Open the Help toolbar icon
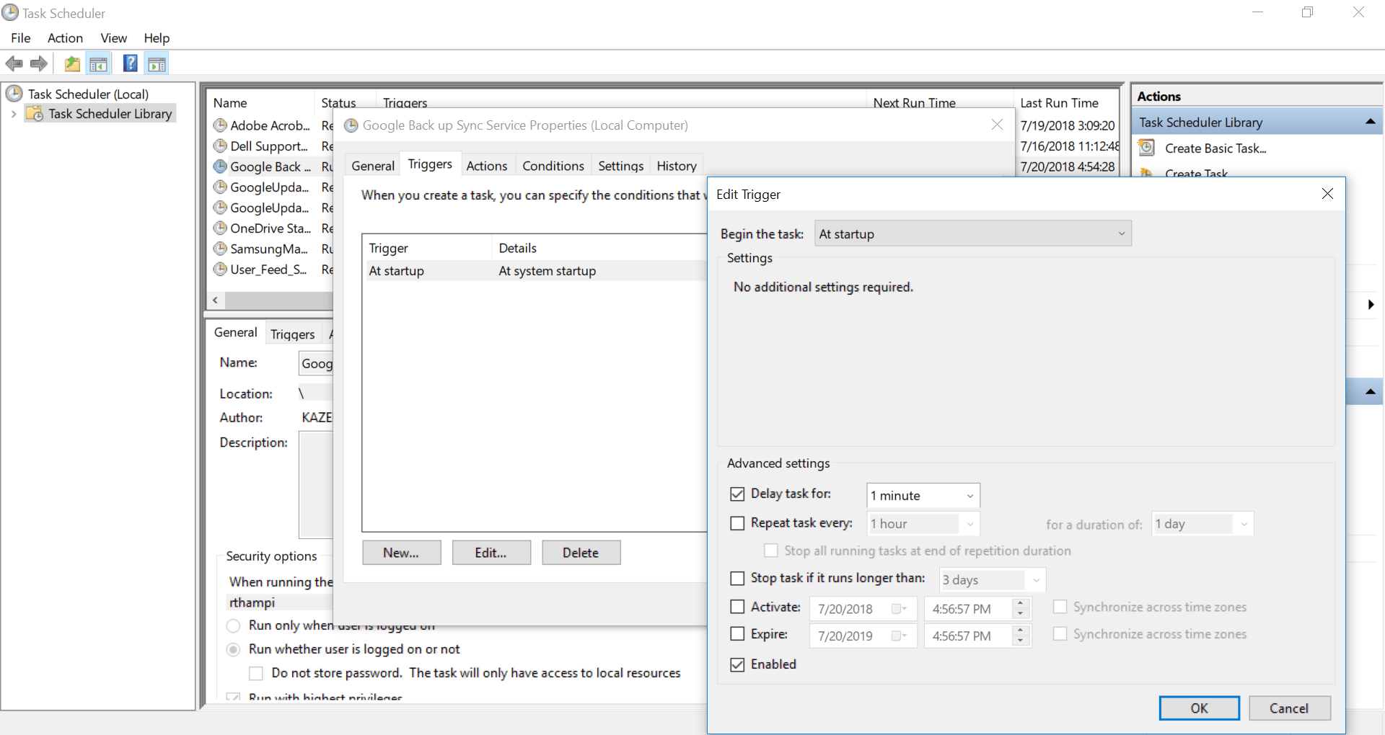The height and width of the screenshot is (735, 1385). (x=131, y=64)
